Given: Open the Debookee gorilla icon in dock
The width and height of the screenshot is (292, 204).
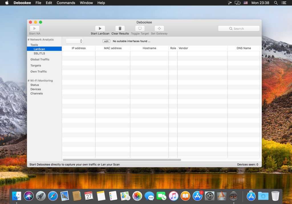Looking at the screenshot, I should point(234,196).
